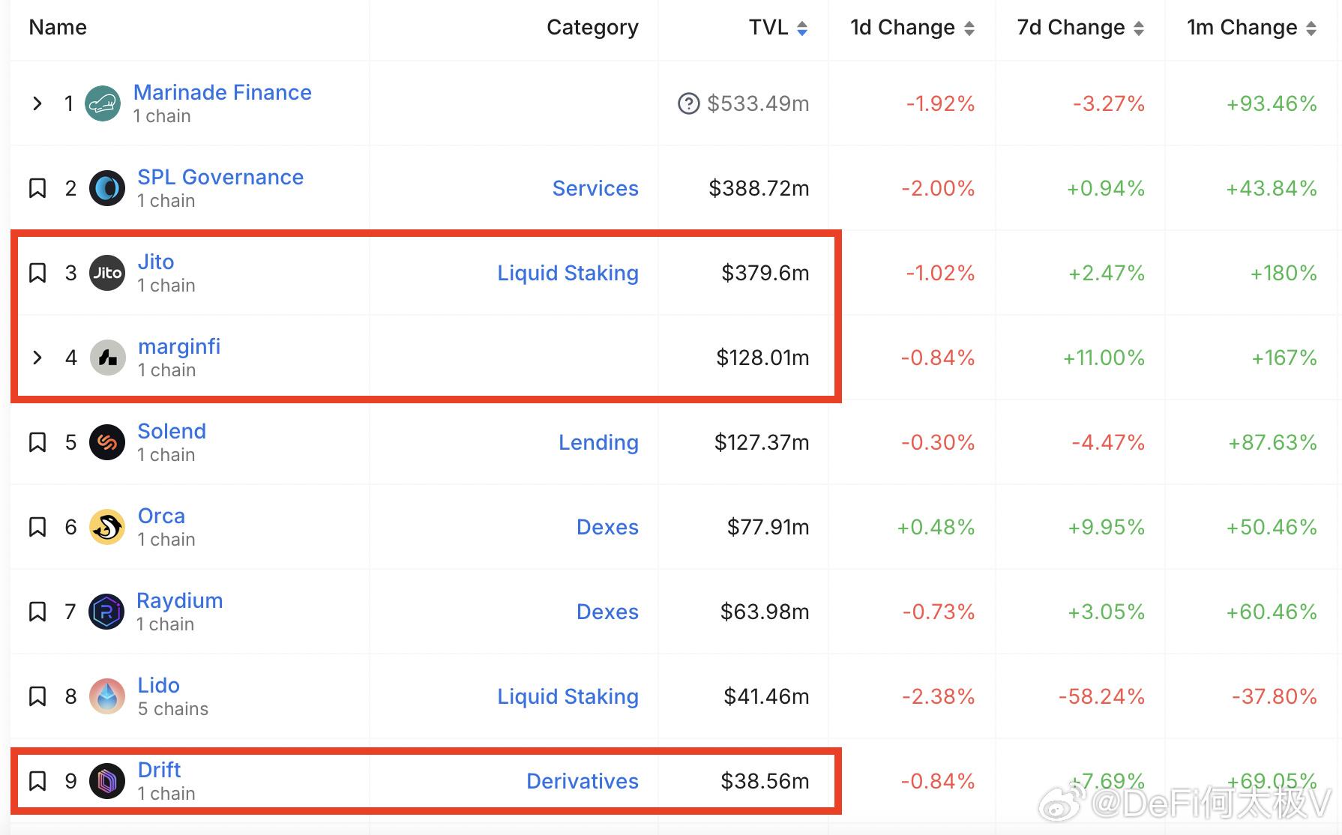The height and width of the screenshot is (835, 1342).
Task: Click the +11.00% 7d change value
Action: pyautogui.click(x=1104, y=358)
